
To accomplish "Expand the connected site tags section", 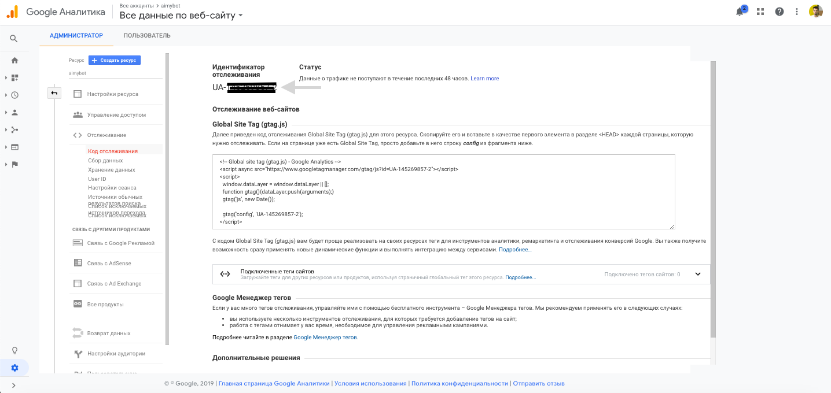I will [697, 275].
